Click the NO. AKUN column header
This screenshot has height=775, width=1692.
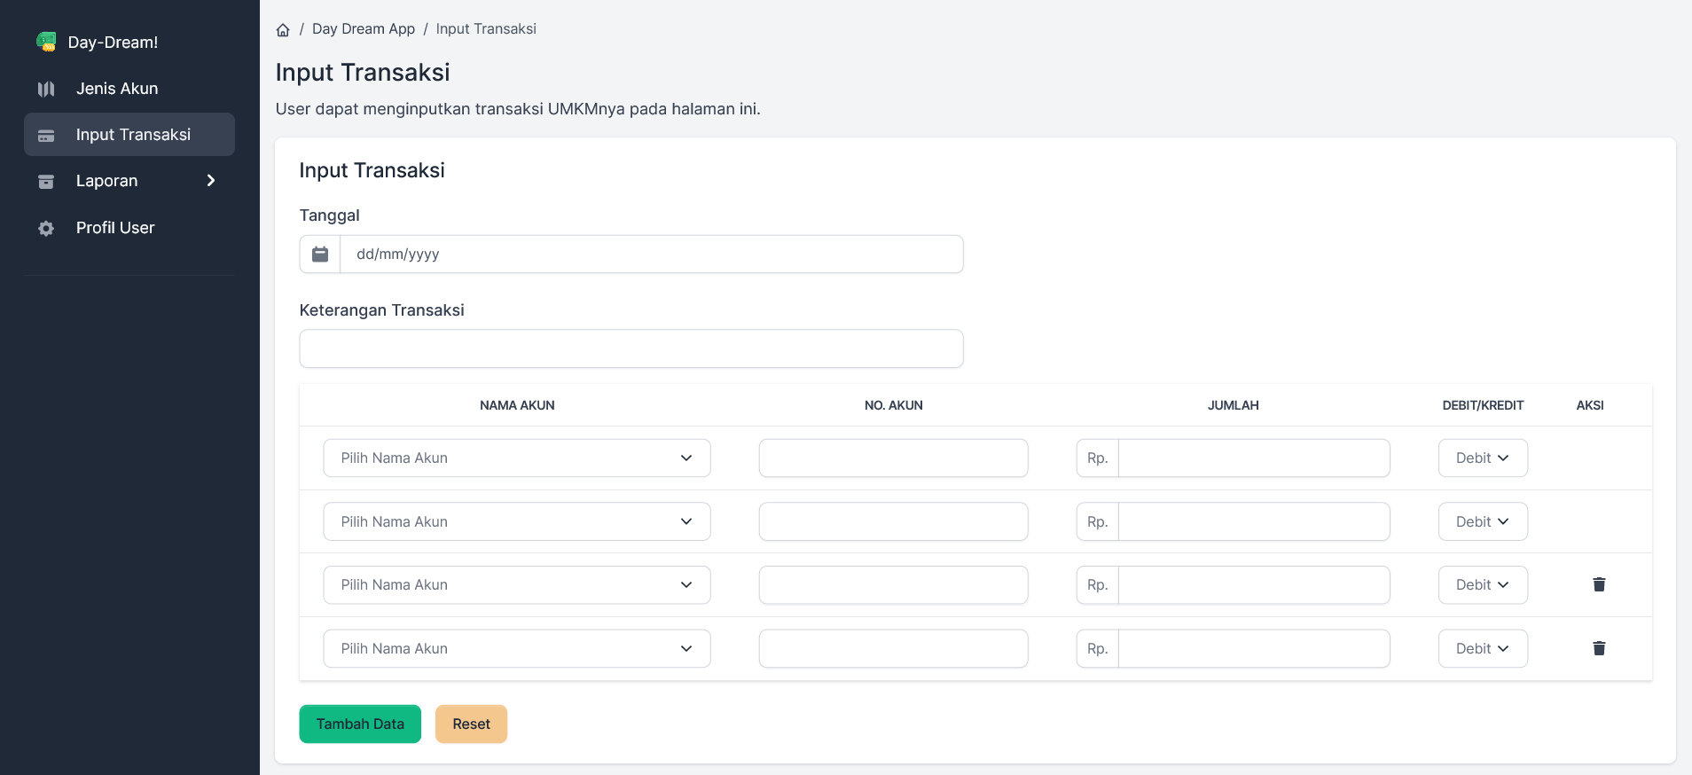click(x=893, y=405)
